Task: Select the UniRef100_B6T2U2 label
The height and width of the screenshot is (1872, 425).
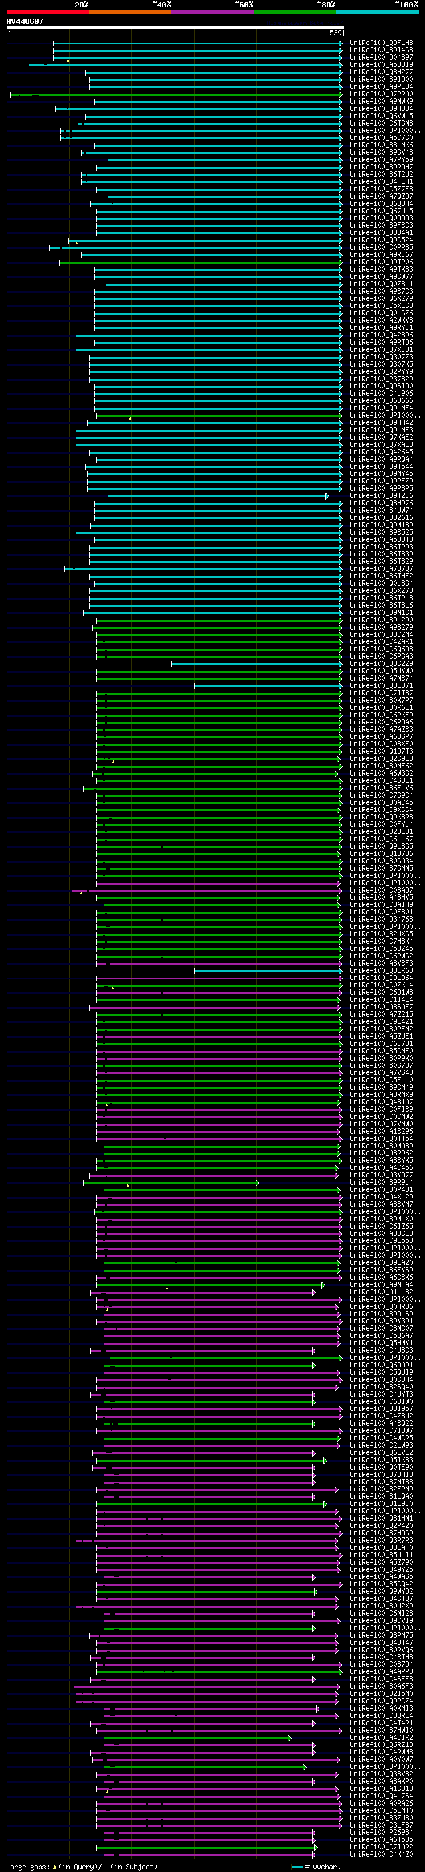Action: pyautogui.click(x=381, y=175)
